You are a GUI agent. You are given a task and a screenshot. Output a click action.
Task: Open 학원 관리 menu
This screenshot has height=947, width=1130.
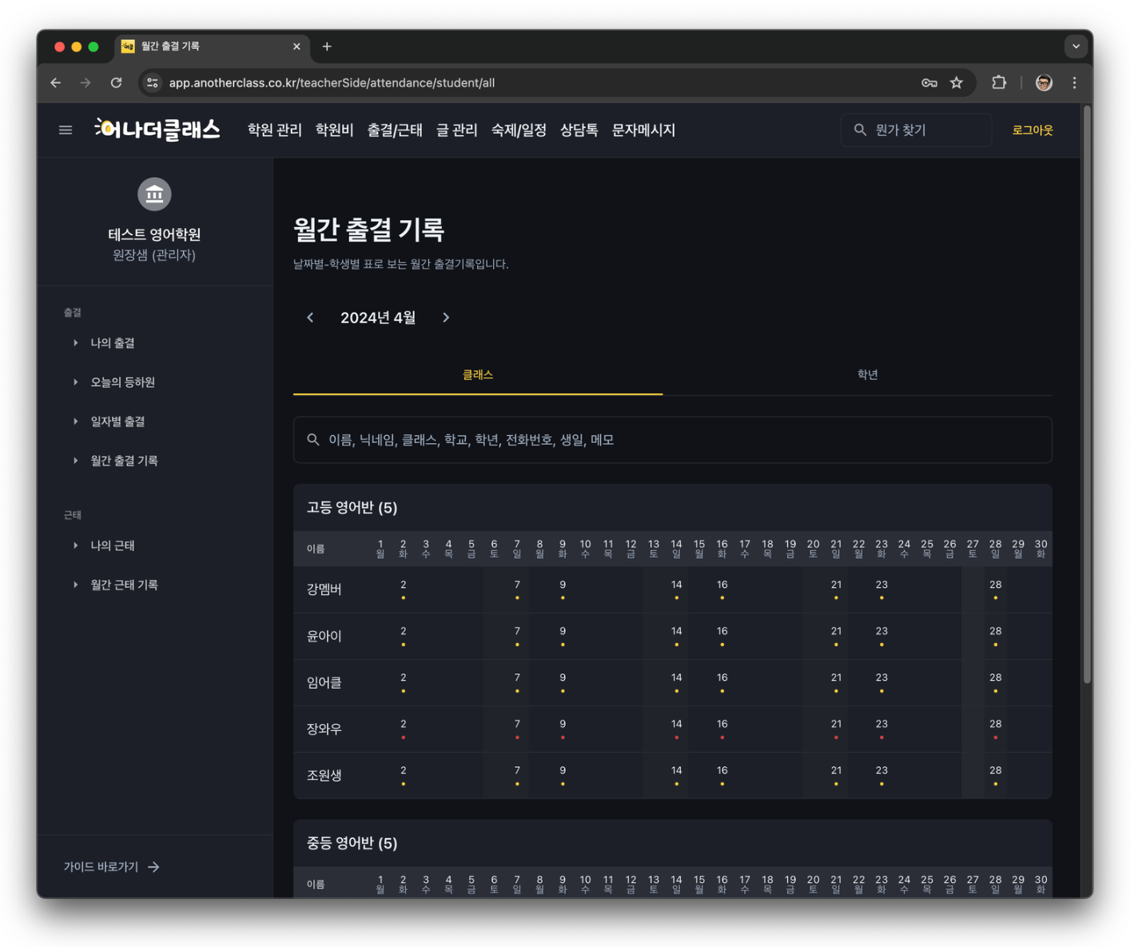click(x=274, y=130)
